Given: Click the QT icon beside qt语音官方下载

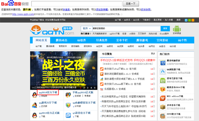Looking at the screenshot, I should pyautogui.click(x=68, y=115).
